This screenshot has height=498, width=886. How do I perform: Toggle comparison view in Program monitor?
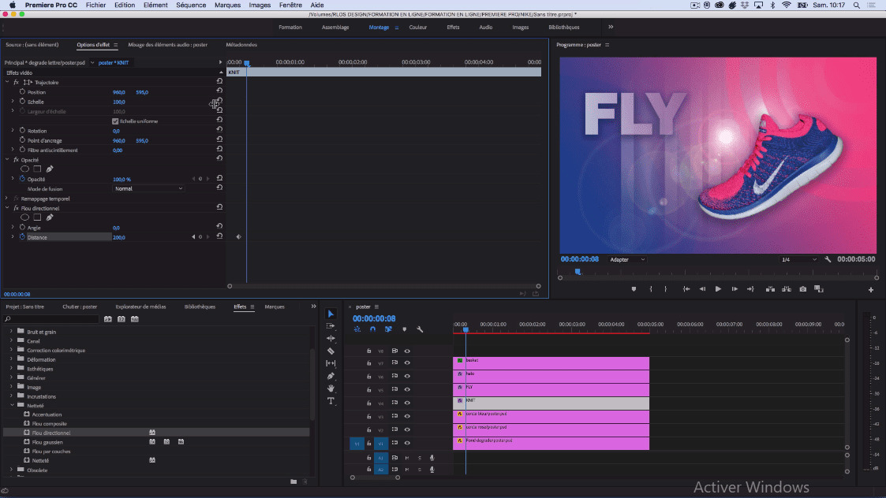(819, 289)
